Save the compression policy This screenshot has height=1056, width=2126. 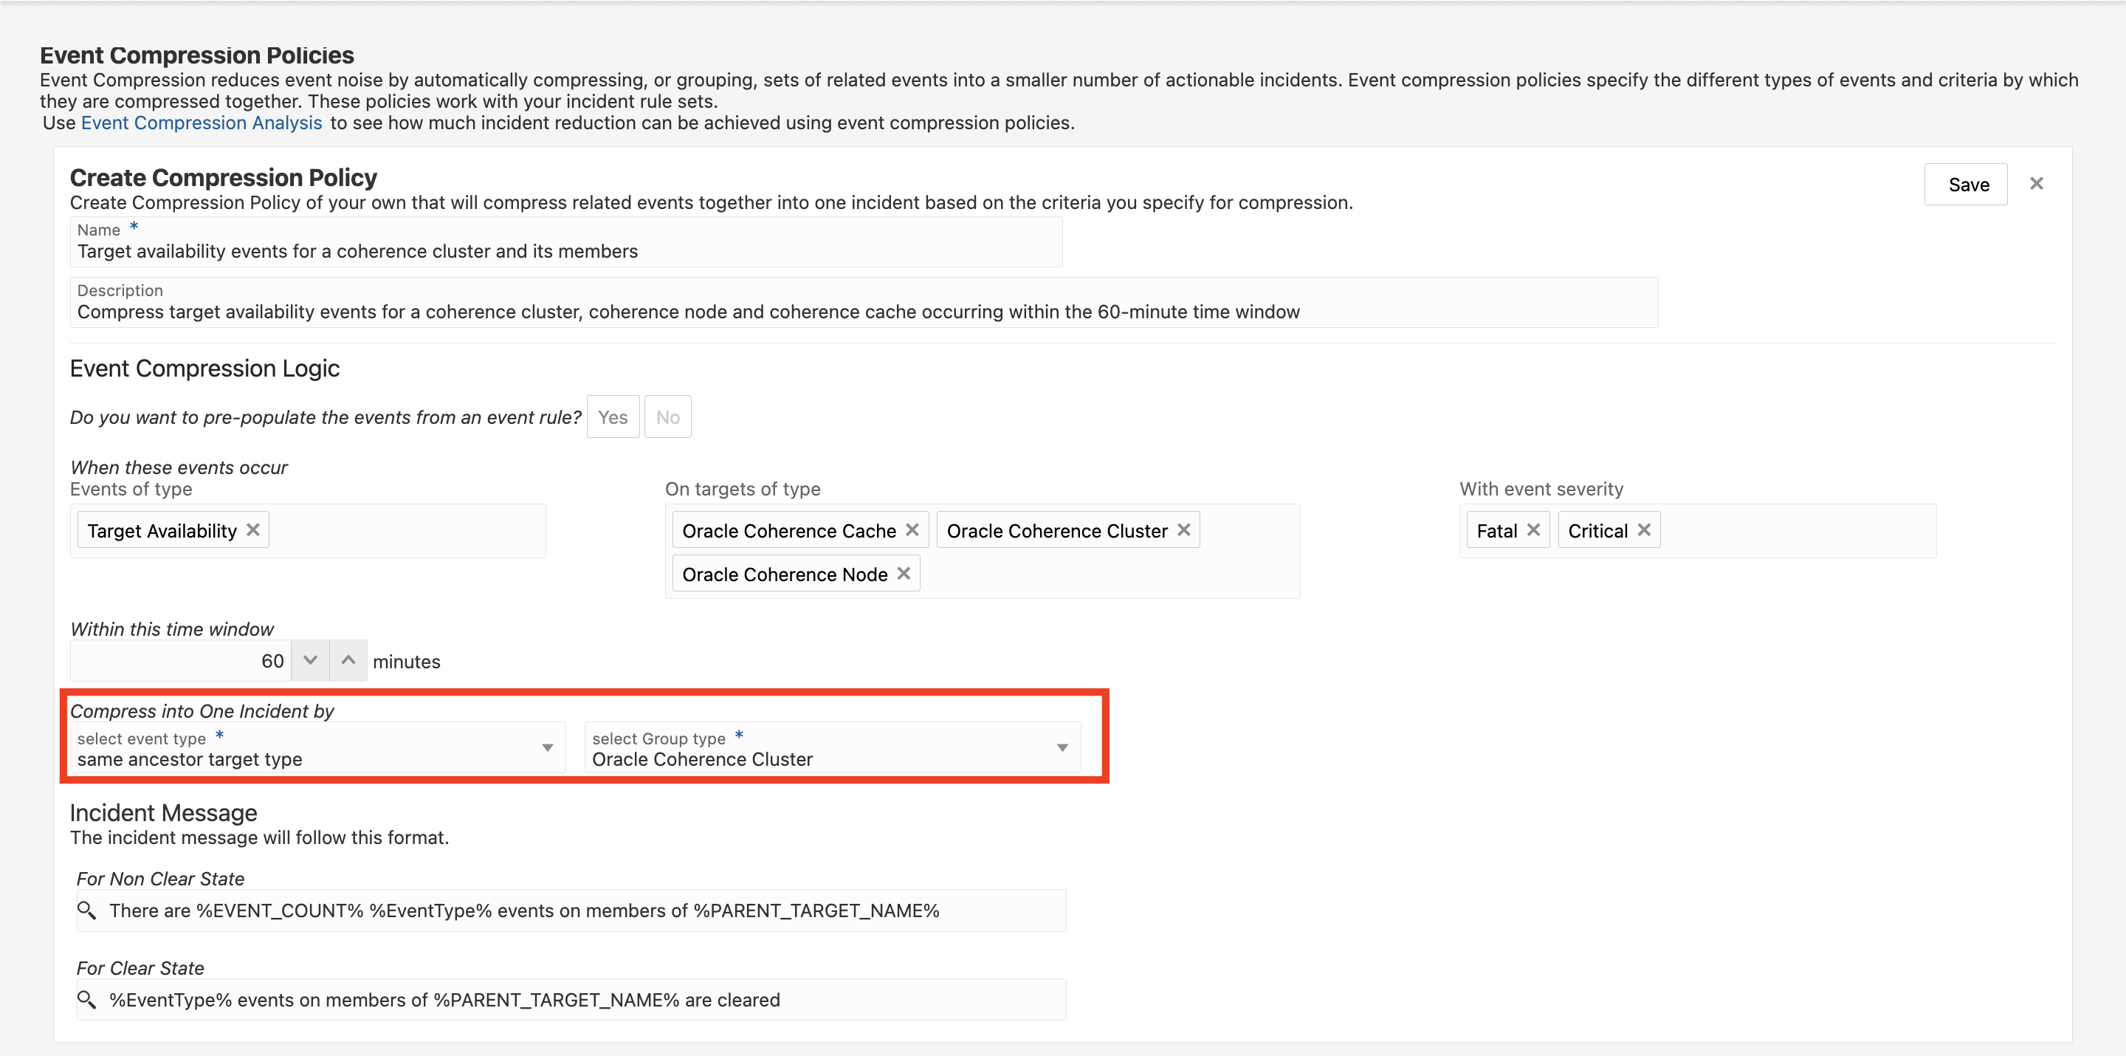[1967, 184]
